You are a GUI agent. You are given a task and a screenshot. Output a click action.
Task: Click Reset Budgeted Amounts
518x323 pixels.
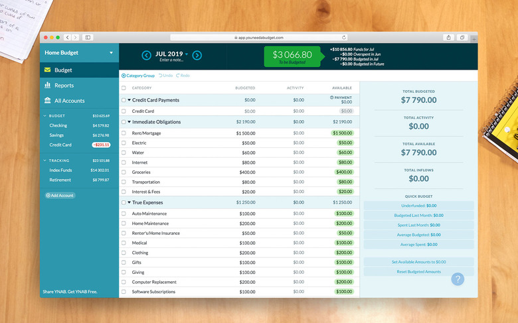tap(418, 272)
